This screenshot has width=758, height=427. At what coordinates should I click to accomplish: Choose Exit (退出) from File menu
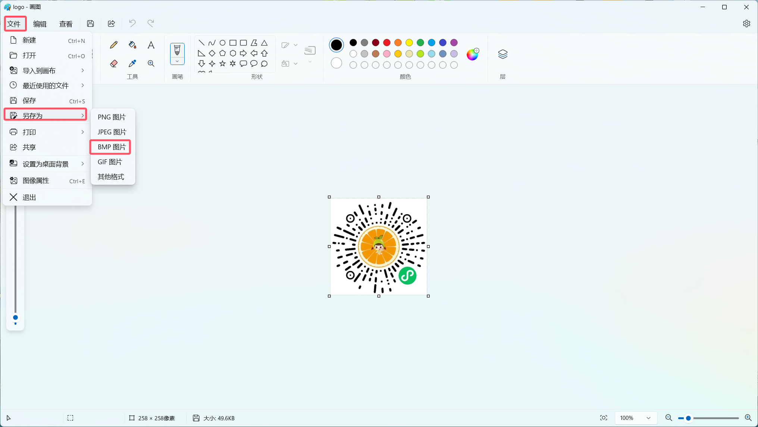[47, 197]
